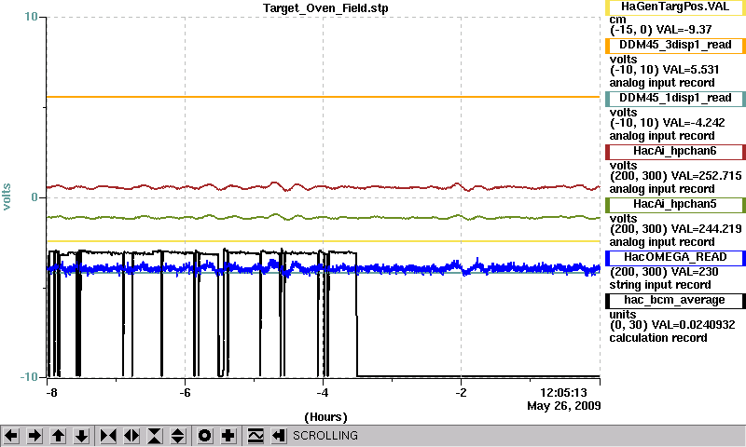This screenshot has height=447, width=746.
Task: Click the 10 y-axis tick label
Action: pyautogui.click(x=31, y=17)
